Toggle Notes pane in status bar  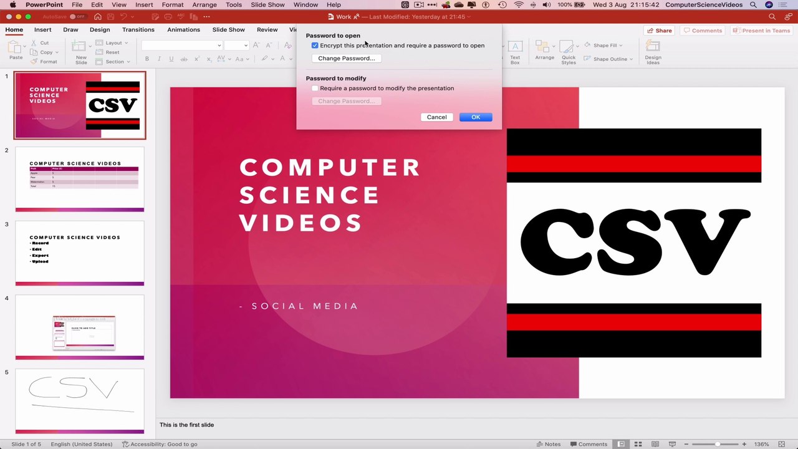(549, 444)
